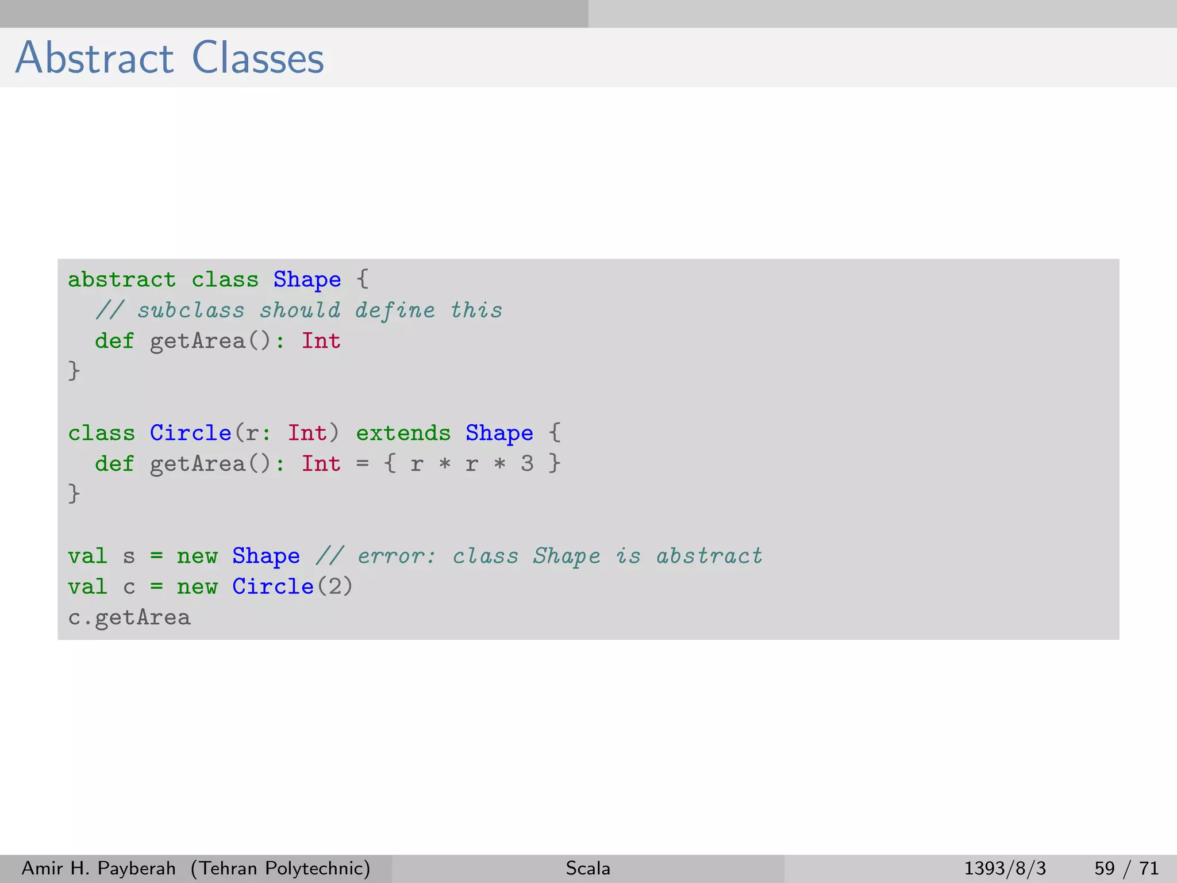Click the line 'val s = new Shape'

click(184, 556)
